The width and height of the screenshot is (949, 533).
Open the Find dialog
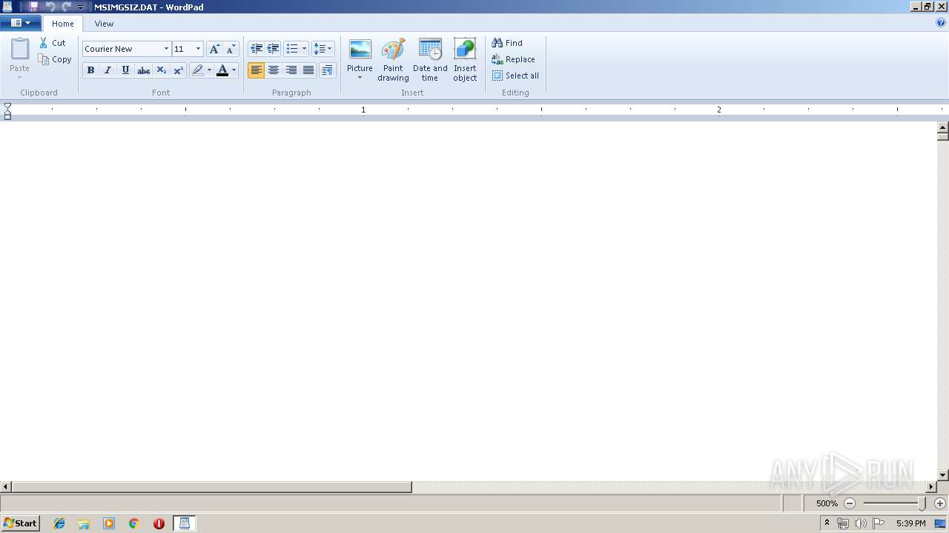(x=507, y=43)
